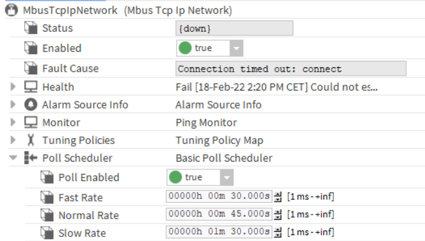Expand the Health row
Screen dimensions: 425x241
pyautogui.click(x=13, y=87)
